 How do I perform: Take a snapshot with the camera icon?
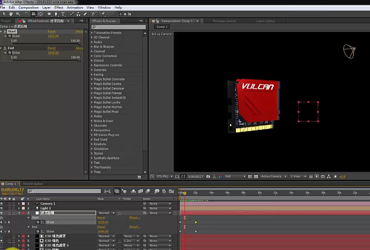point(208,176)
